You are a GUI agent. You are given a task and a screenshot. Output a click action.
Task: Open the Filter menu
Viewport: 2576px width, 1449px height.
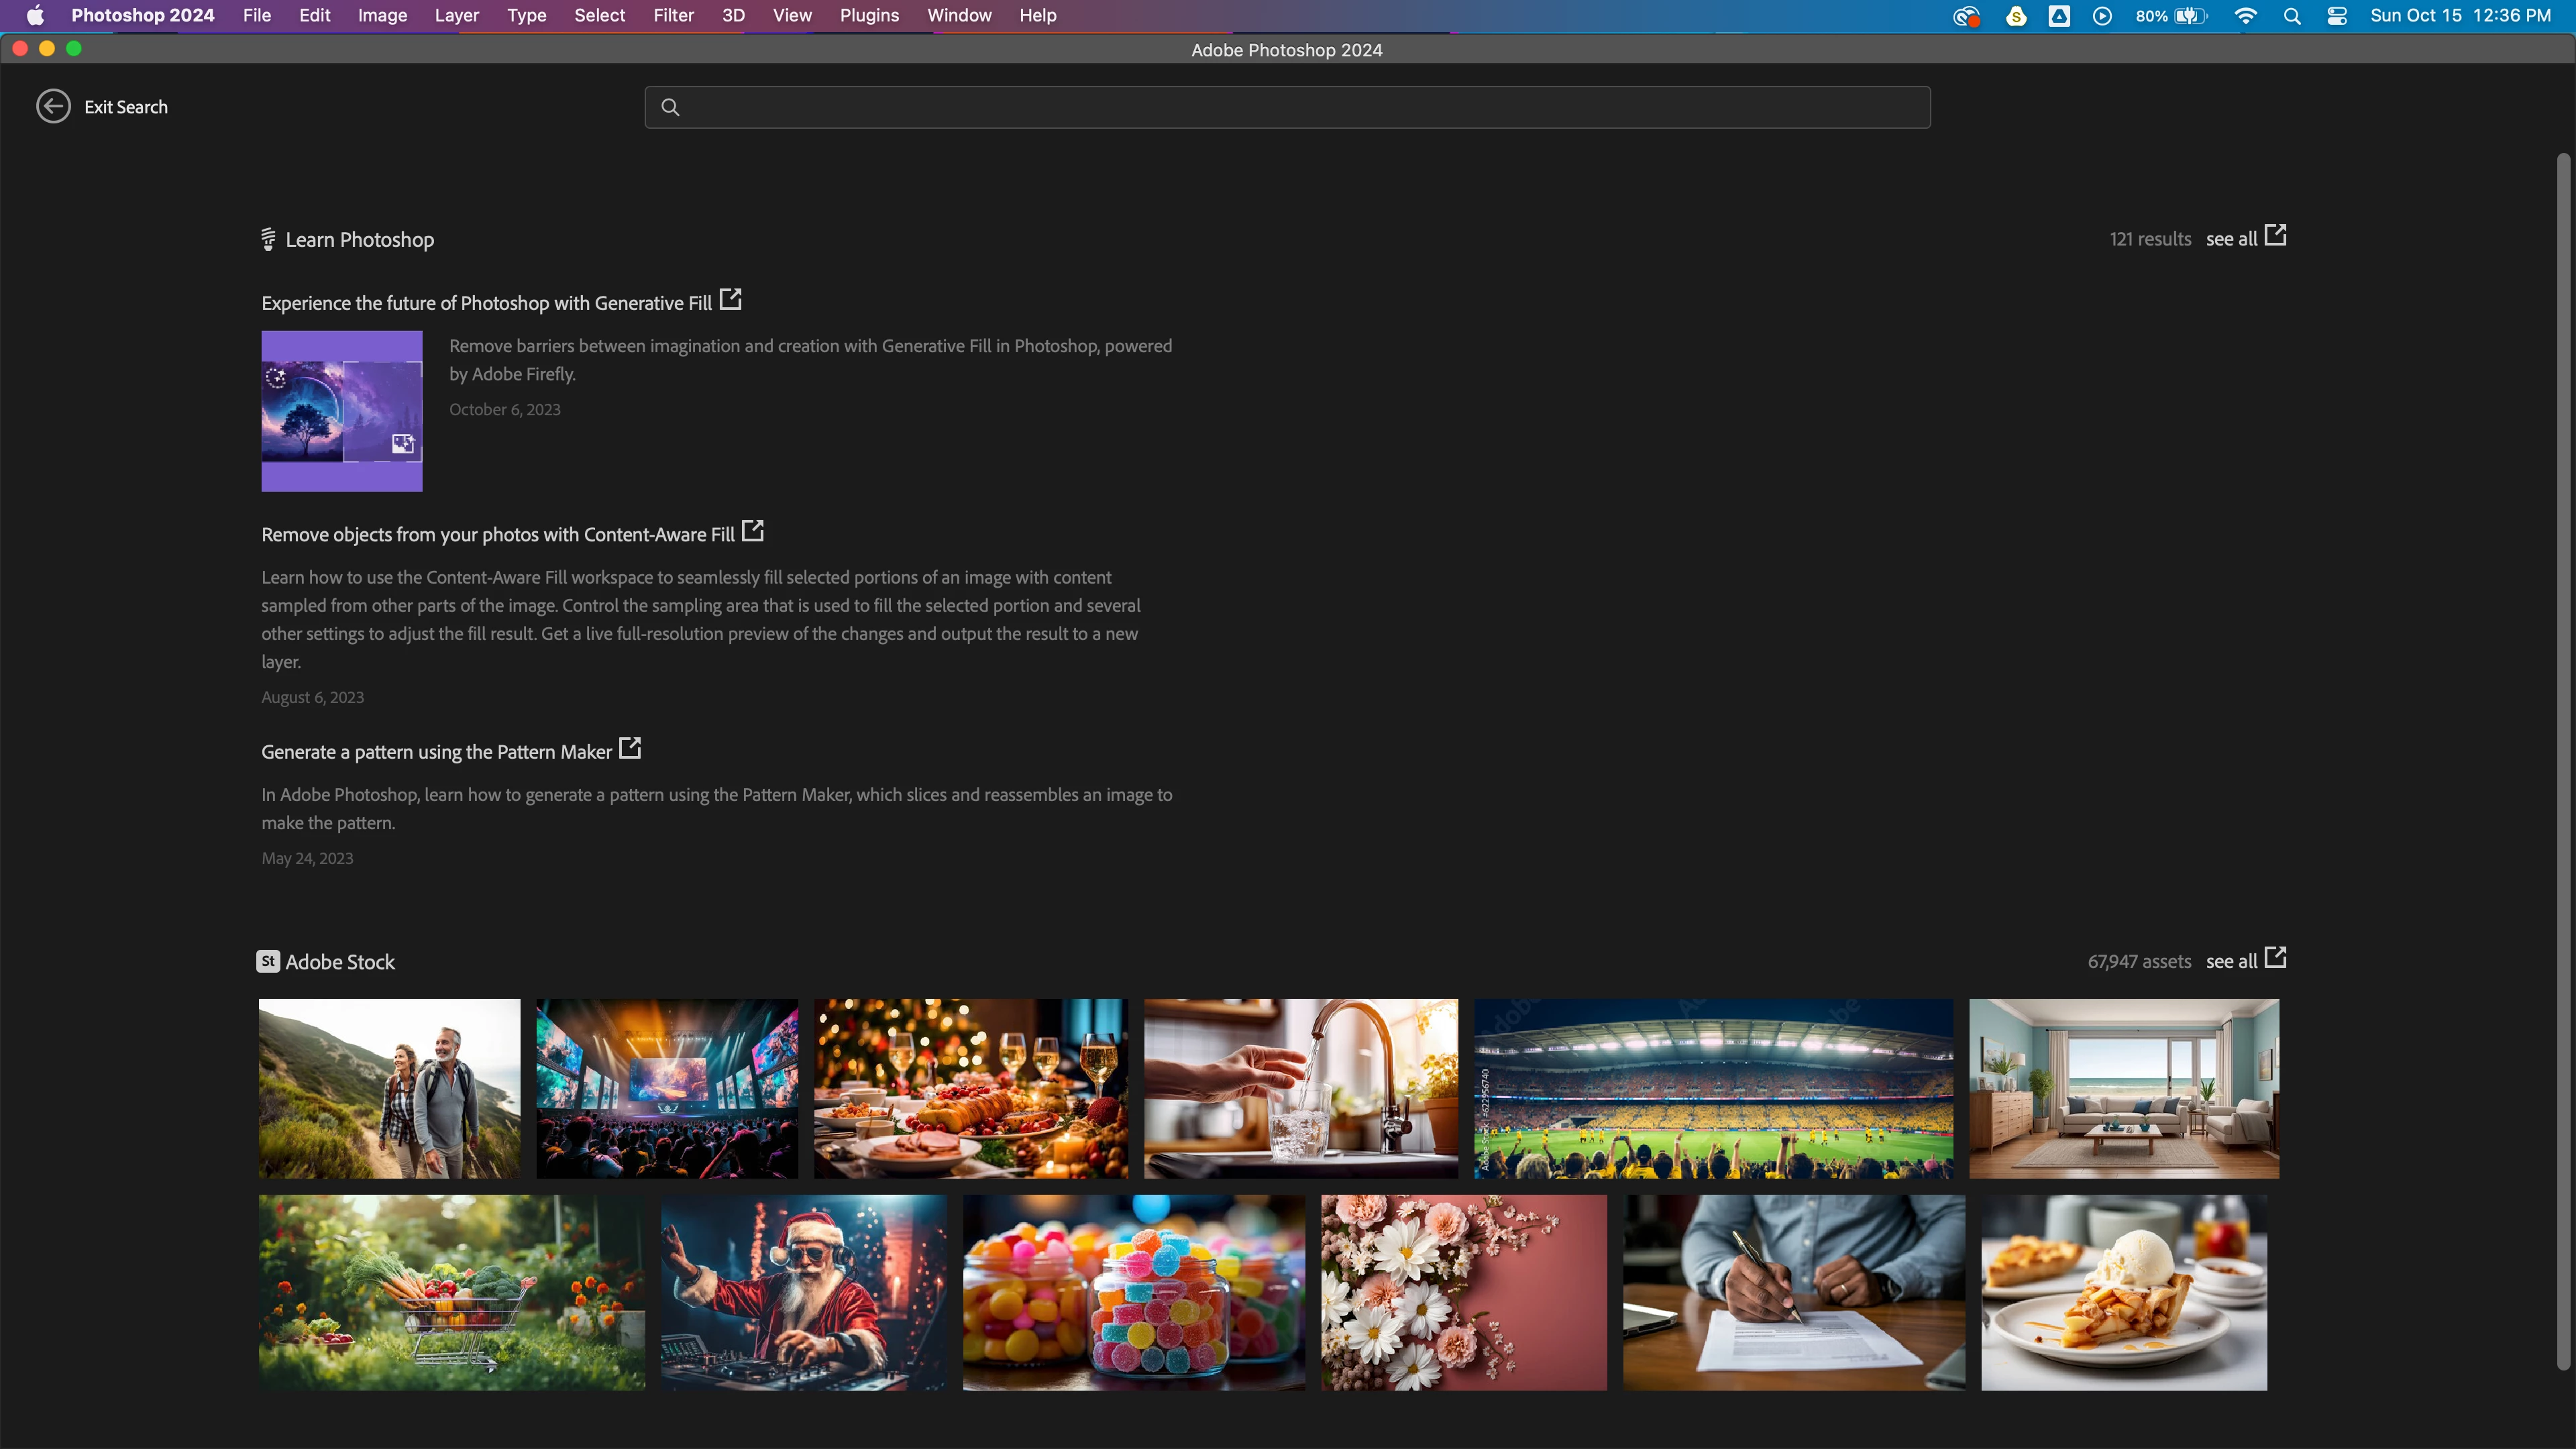click(673, 15)
